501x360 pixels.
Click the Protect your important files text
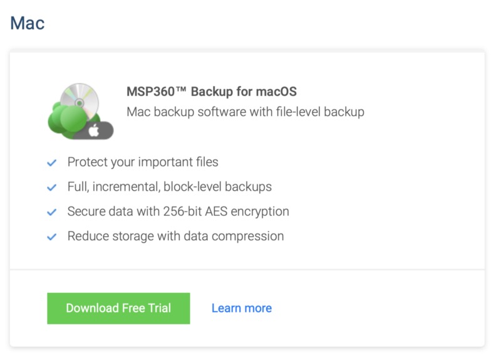[143, 162]
